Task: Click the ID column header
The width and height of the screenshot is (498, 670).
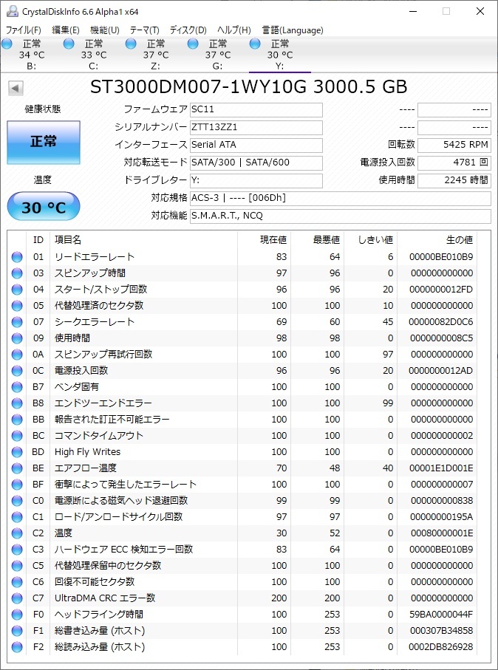Action: pyautogui.click(x=38, y=240)
